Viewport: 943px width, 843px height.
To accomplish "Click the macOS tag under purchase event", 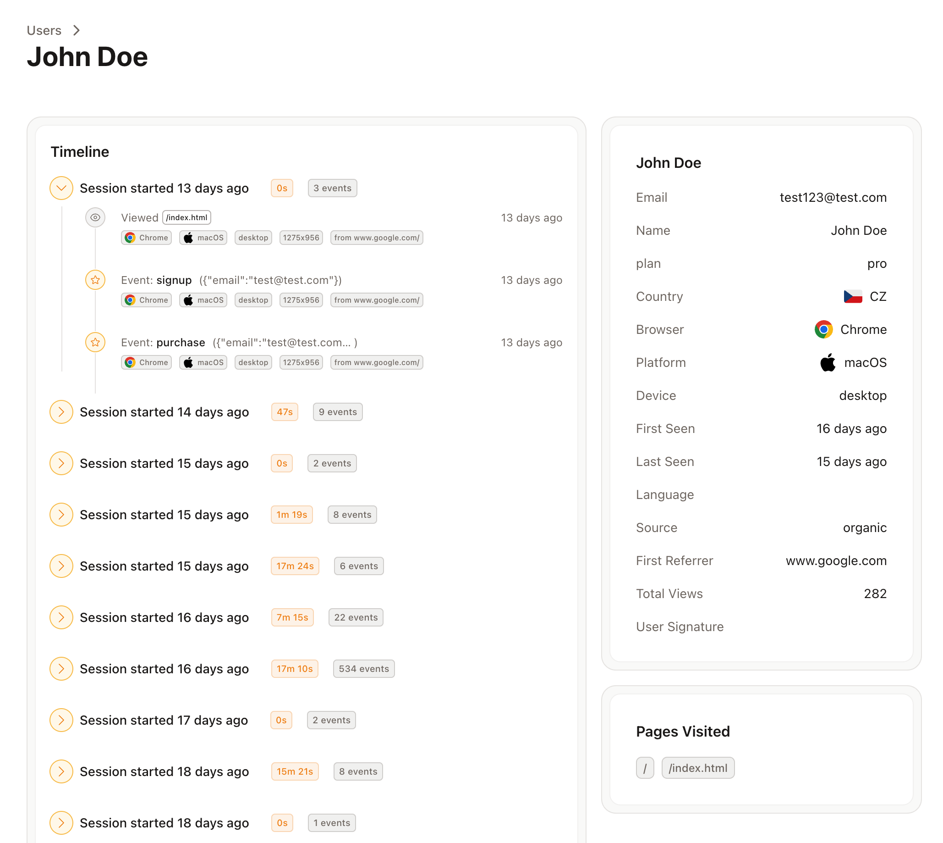I will pyautogui.click(x=203, y=362).
